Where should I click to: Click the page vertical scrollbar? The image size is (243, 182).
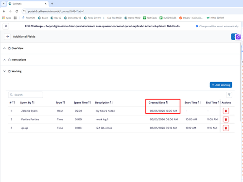[x=240, y=83]
